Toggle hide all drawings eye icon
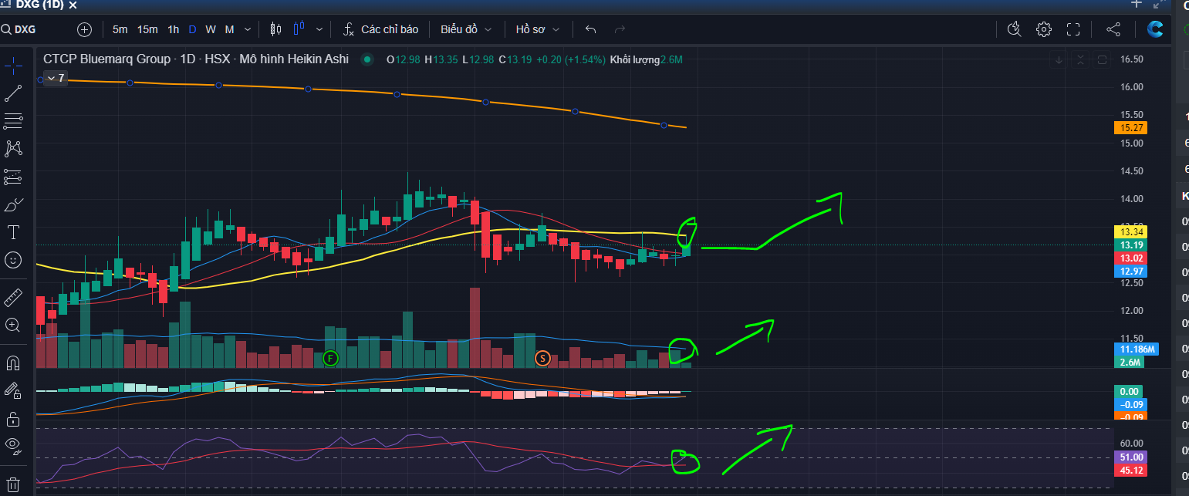Image resolution: width=1189 pixels, height=496 pixels. (x=13, y=446)
